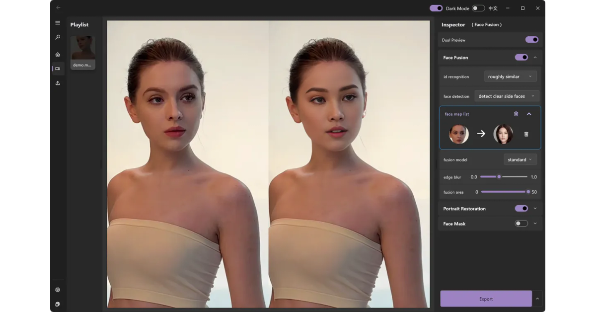596x312 pixels.
Task: Open the face detection dropdown
Action: pyautogui.click(x=507, y=96)
